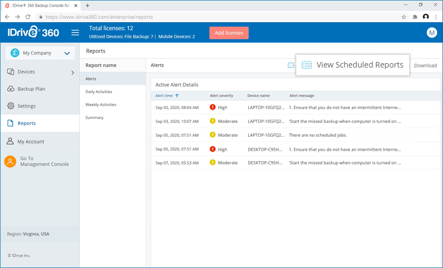Click the scheduled reports calendar icon
The image size is (443, 268).
pyautogui.click(x=307, y=65)
